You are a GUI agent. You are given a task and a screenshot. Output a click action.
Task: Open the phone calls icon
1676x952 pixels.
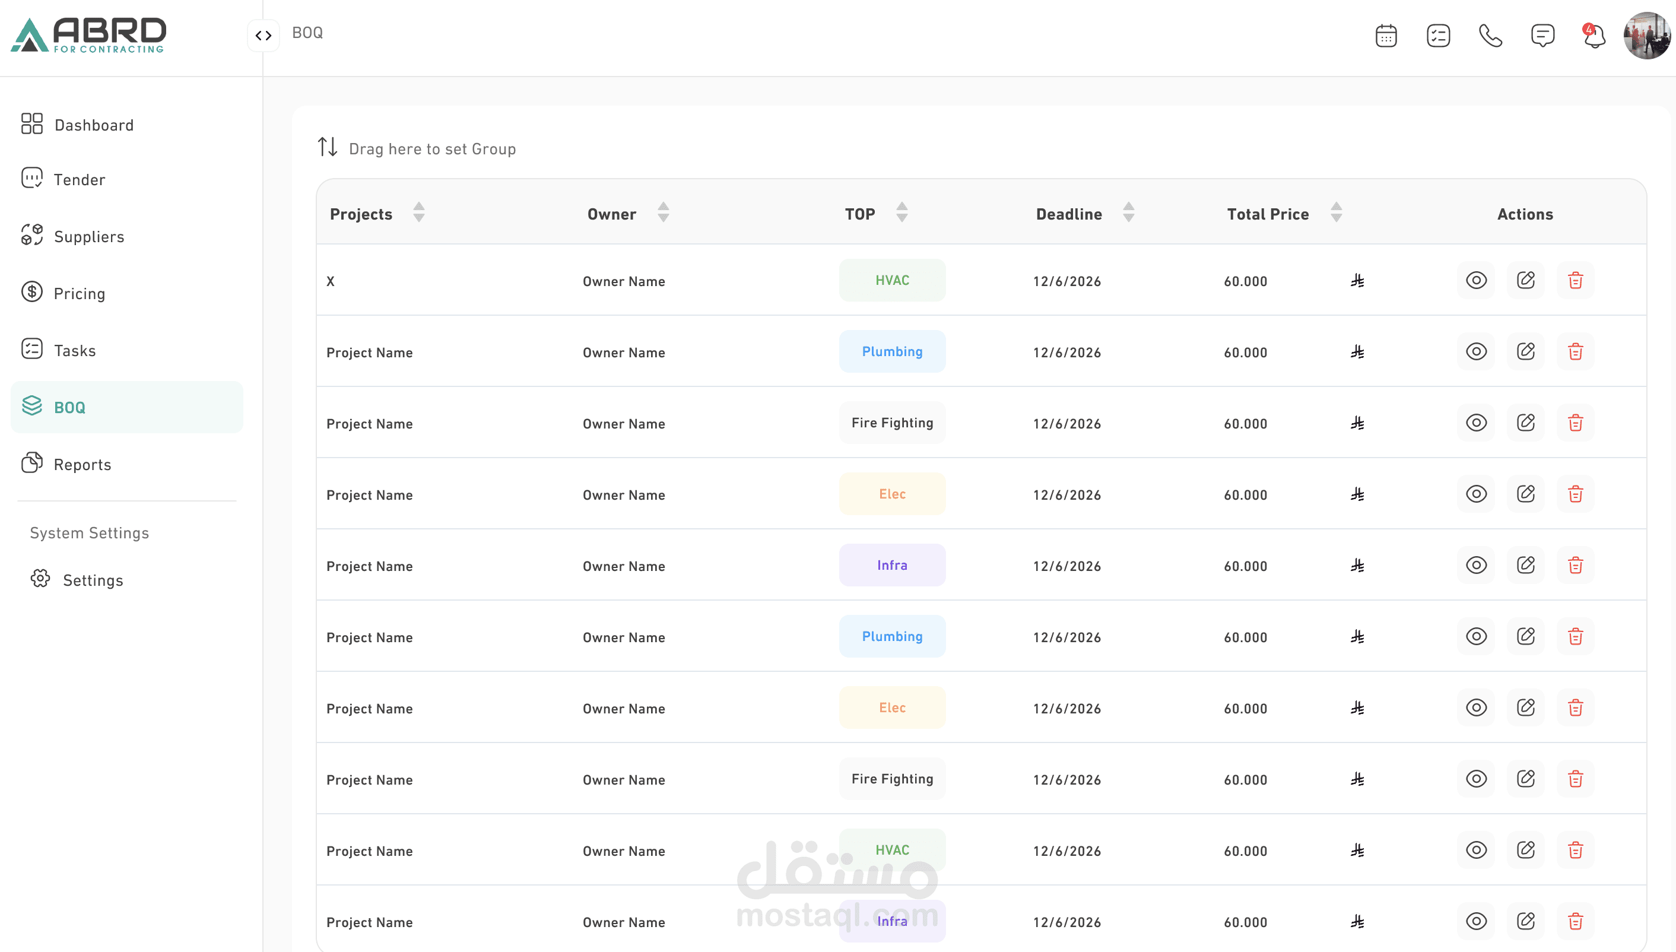pyautogui.click(x=1490, y=36)
